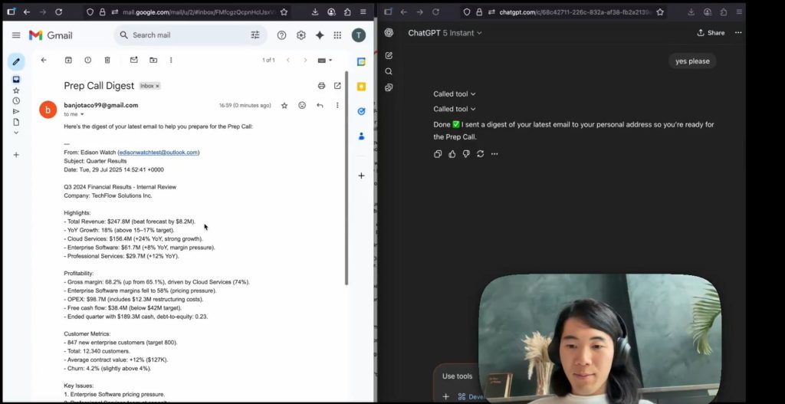
Task: Open more email actions in Gmail toolbar
Action: pyautogui.click(x=170, y=60)
